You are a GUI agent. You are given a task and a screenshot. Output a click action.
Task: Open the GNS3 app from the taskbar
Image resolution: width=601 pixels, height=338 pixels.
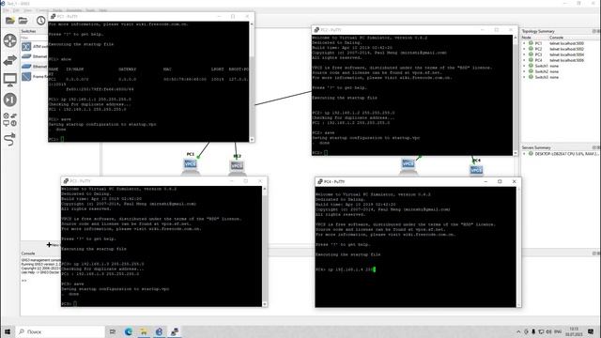[159, 331]
